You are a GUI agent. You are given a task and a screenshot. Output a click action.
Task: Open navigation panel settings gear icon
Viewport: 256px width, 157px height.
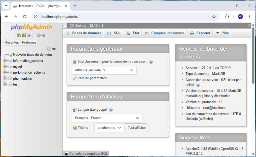39,35
